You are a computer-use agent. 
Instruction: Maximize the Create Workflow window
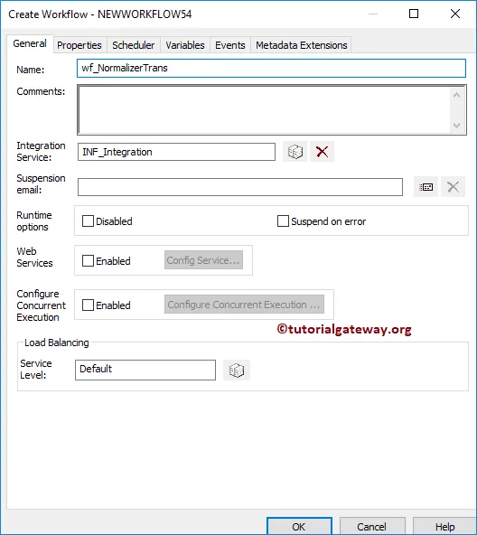tap(414, 14)
